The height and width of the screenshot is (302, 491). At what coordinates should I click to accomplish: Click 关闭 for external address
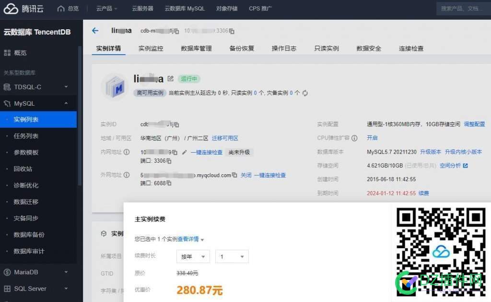tap(246, 175)
